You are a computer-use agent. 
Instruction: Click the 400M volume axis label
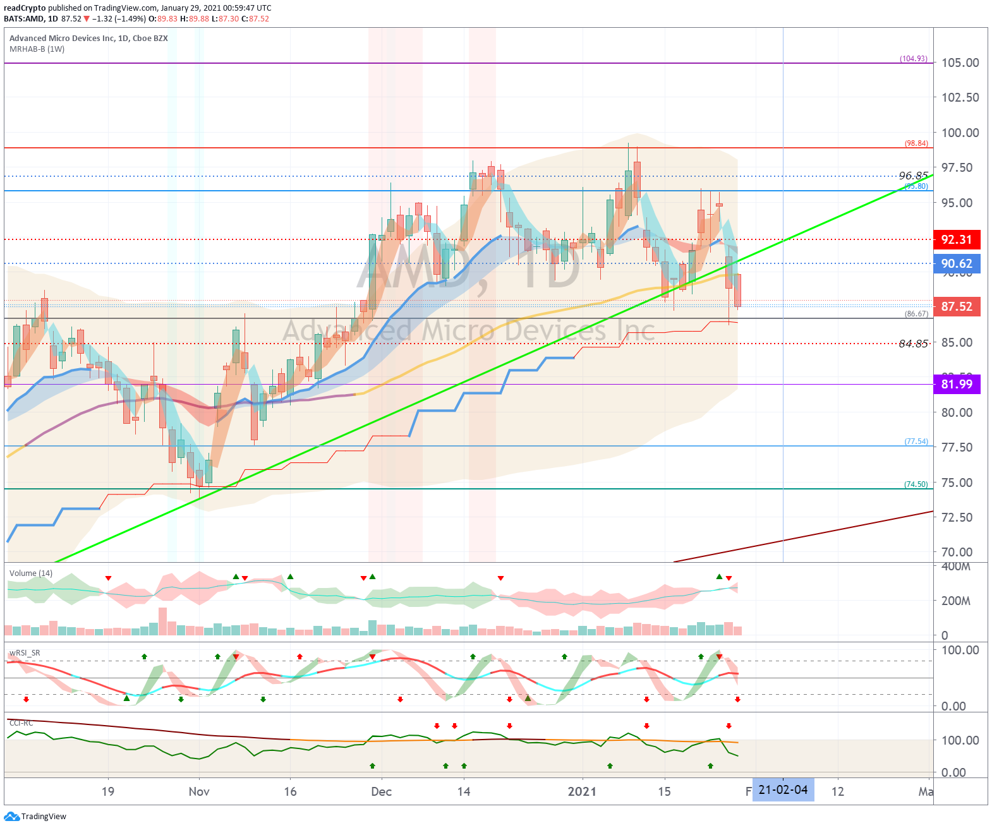[956, 567]
